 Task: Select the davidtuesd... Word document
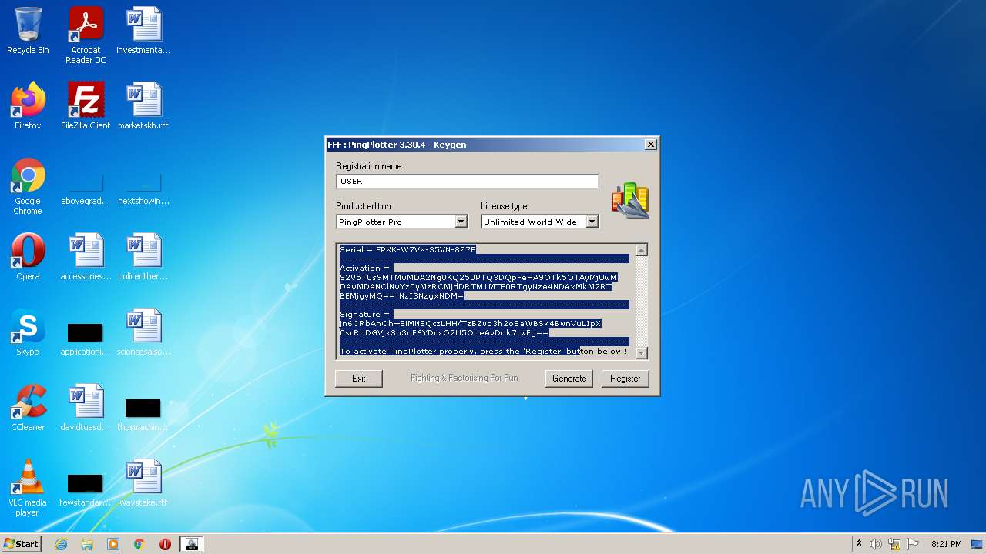pos(86,409)
